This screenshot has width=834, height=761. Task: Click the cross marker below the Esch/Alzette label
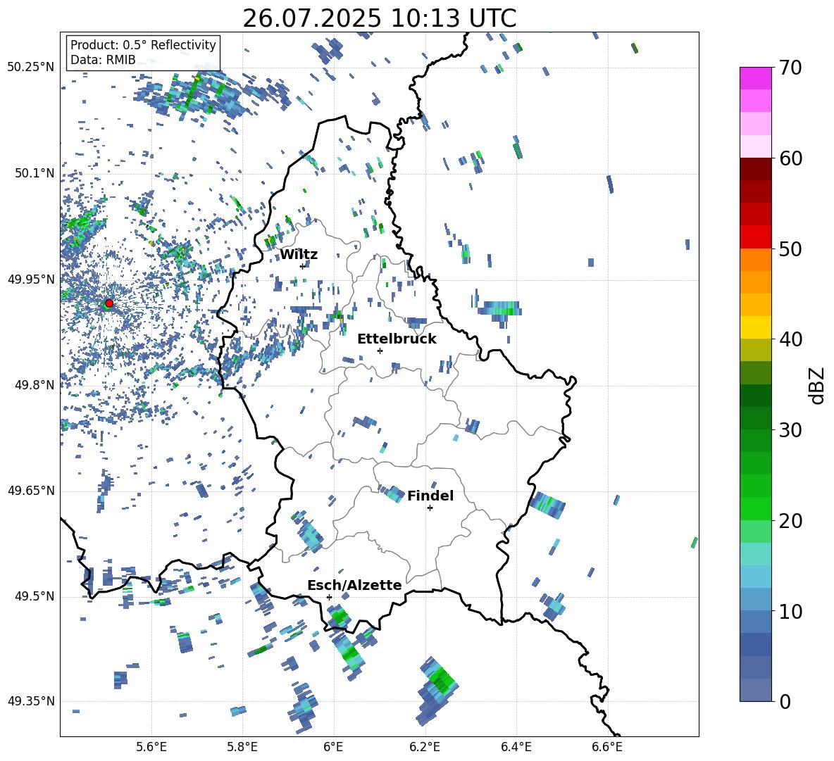pos(329,597)
